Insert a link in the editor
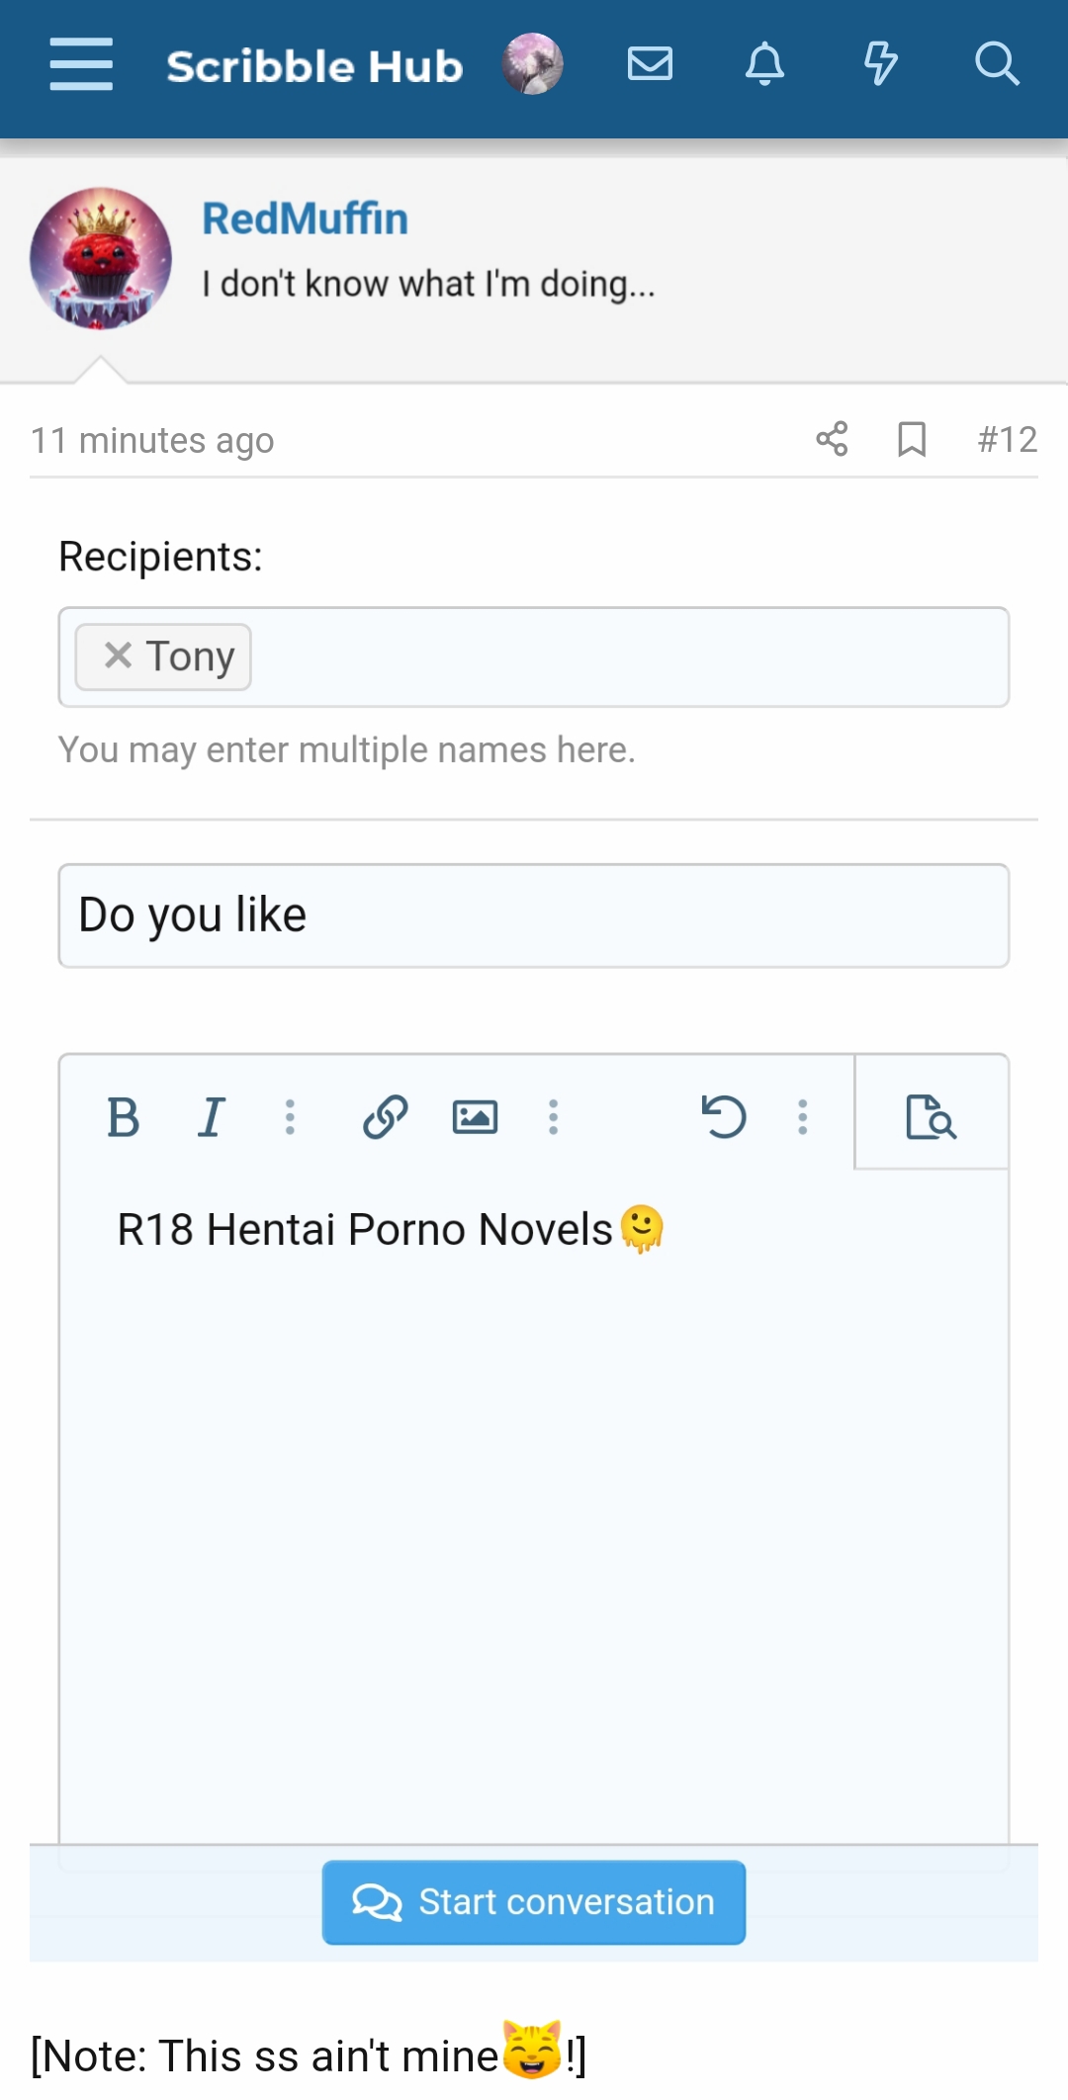Screen dimensions: 1068x2100 385,1117
